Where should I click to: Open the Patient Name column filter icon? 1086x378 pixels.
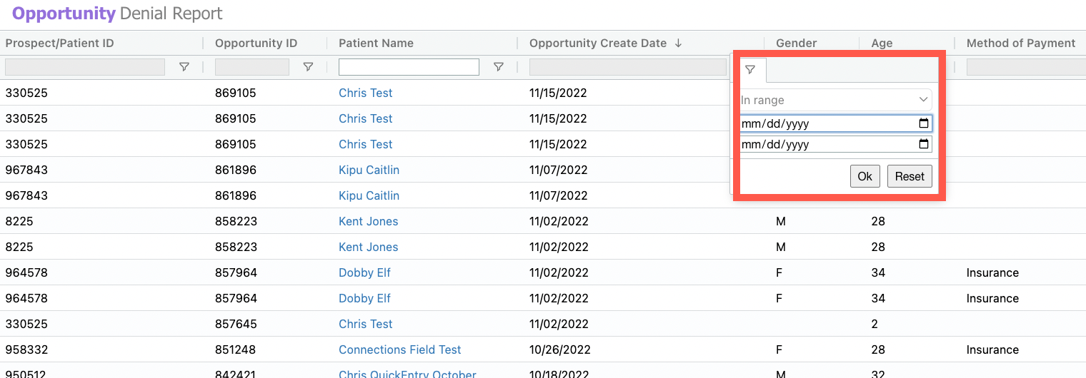tap(499, 67)
